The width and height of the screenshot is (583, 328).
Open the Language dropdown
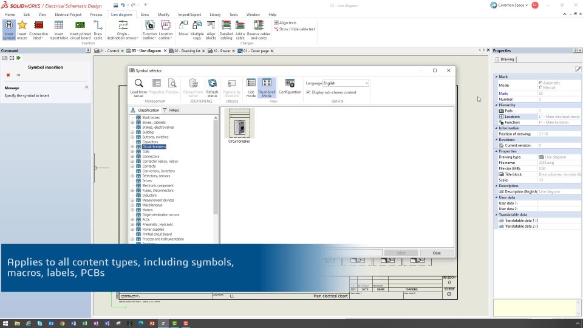tap(346, 83)
